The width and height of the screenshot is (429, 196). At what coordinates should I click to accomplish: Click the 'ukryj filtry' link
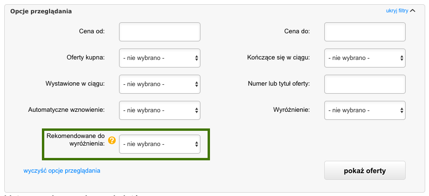click(x=397, y=11)
